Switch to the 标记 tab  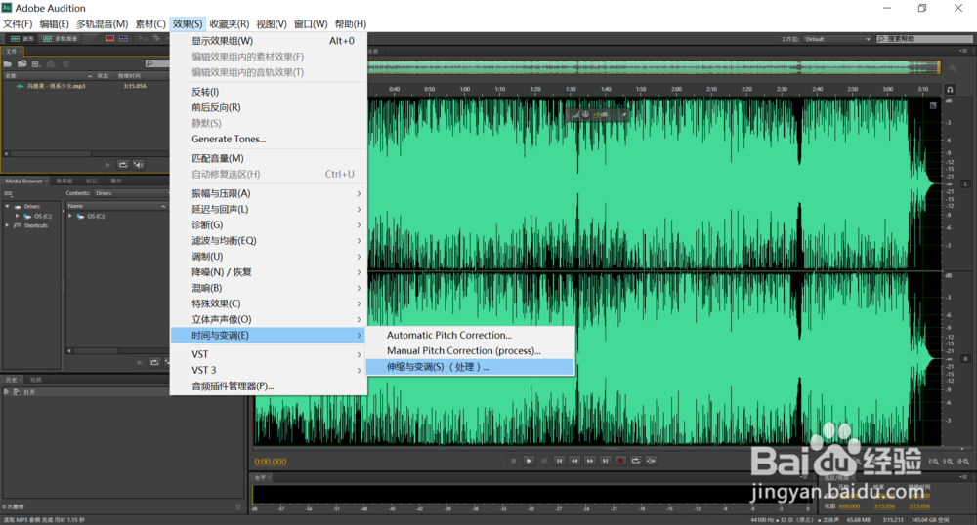coord(92,181)
